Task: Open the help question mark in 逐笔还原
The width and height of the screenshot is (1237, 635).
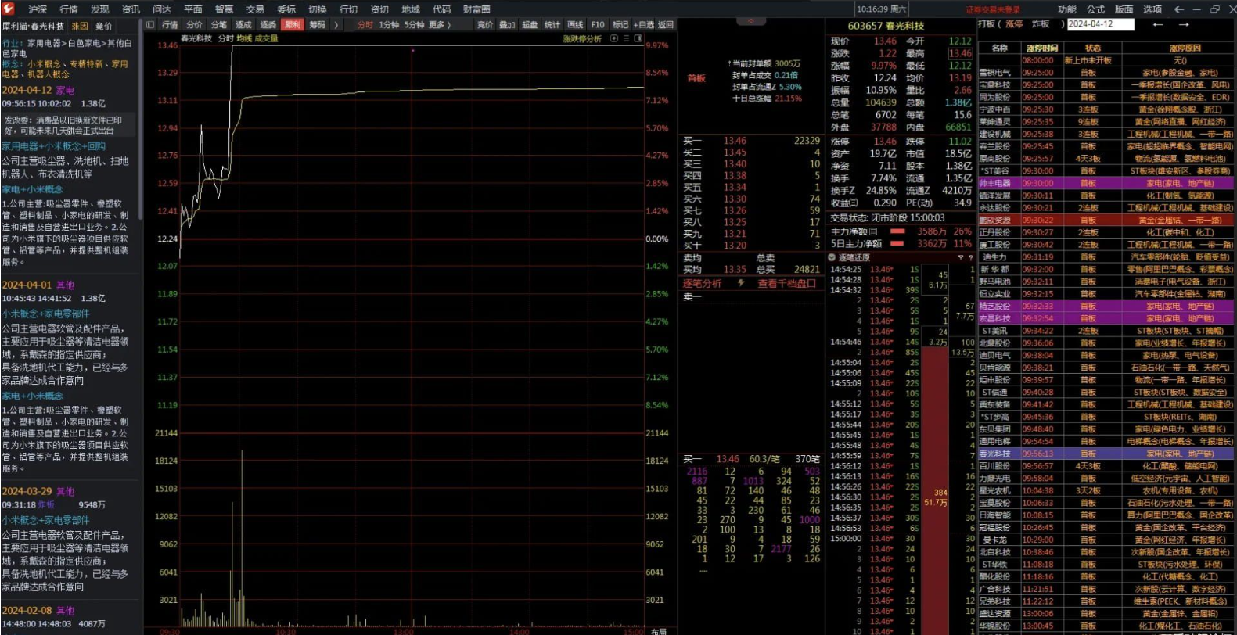Action: click(970, 257)
